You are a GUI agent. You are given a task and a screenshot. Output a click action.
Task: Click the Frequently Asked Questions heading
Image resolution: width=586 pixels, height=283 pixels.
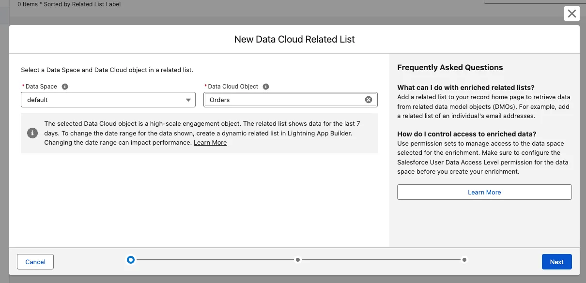[x=450, y=68]
